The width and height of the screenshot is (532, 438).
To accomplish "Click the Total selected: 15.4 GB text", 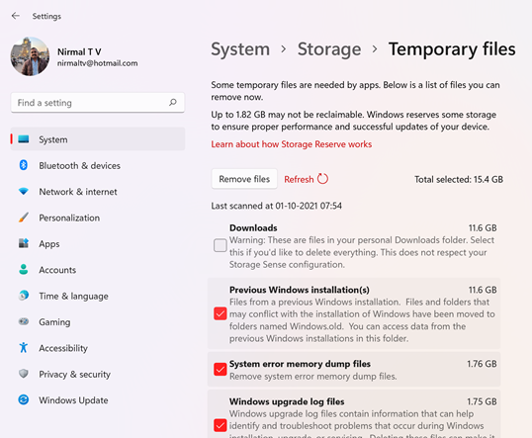I will 459,179.
